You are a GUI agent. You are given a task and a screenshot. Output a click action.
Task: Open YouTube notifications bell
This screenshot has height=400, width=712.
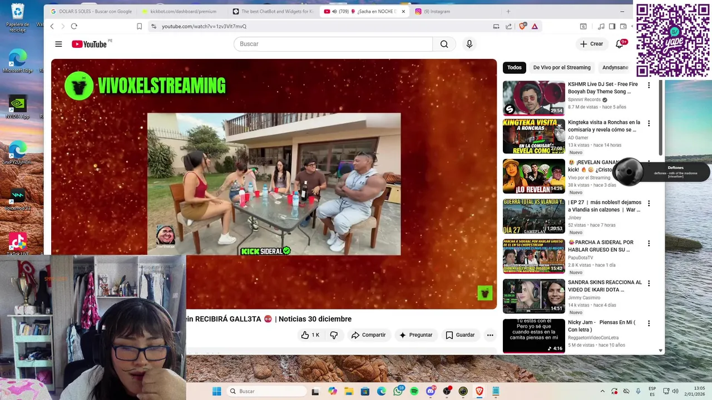tap(620, 44)
